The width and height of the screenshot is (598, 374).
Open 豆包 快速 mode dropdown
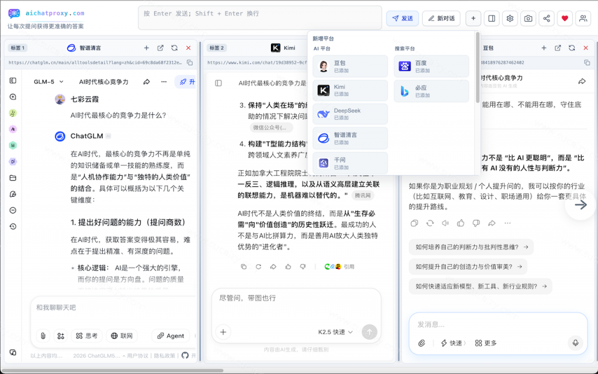click(x=453, y=343)
